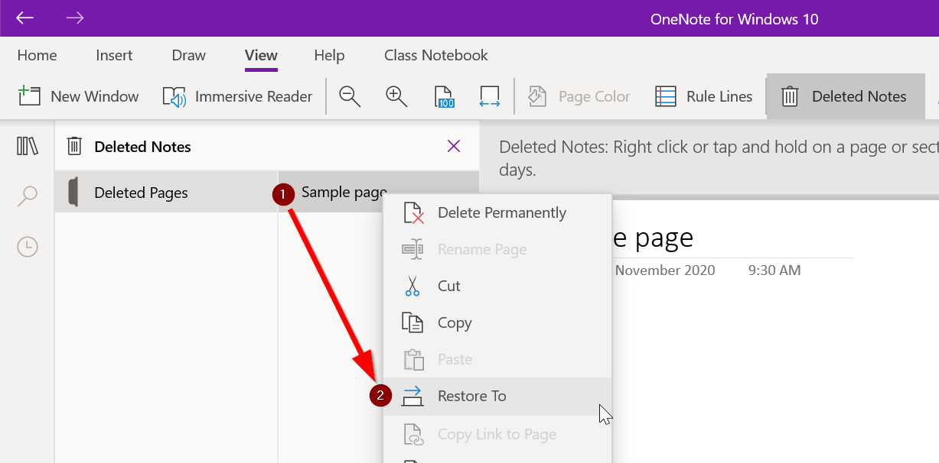Zoom in with the plus magnifier
The height and width of the screenshot is (463, 939).
click(396, 96)
